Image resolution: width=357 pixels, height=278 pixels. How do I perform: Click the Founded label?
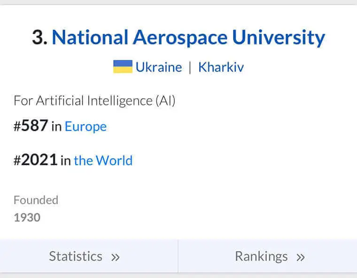[36, 200]
